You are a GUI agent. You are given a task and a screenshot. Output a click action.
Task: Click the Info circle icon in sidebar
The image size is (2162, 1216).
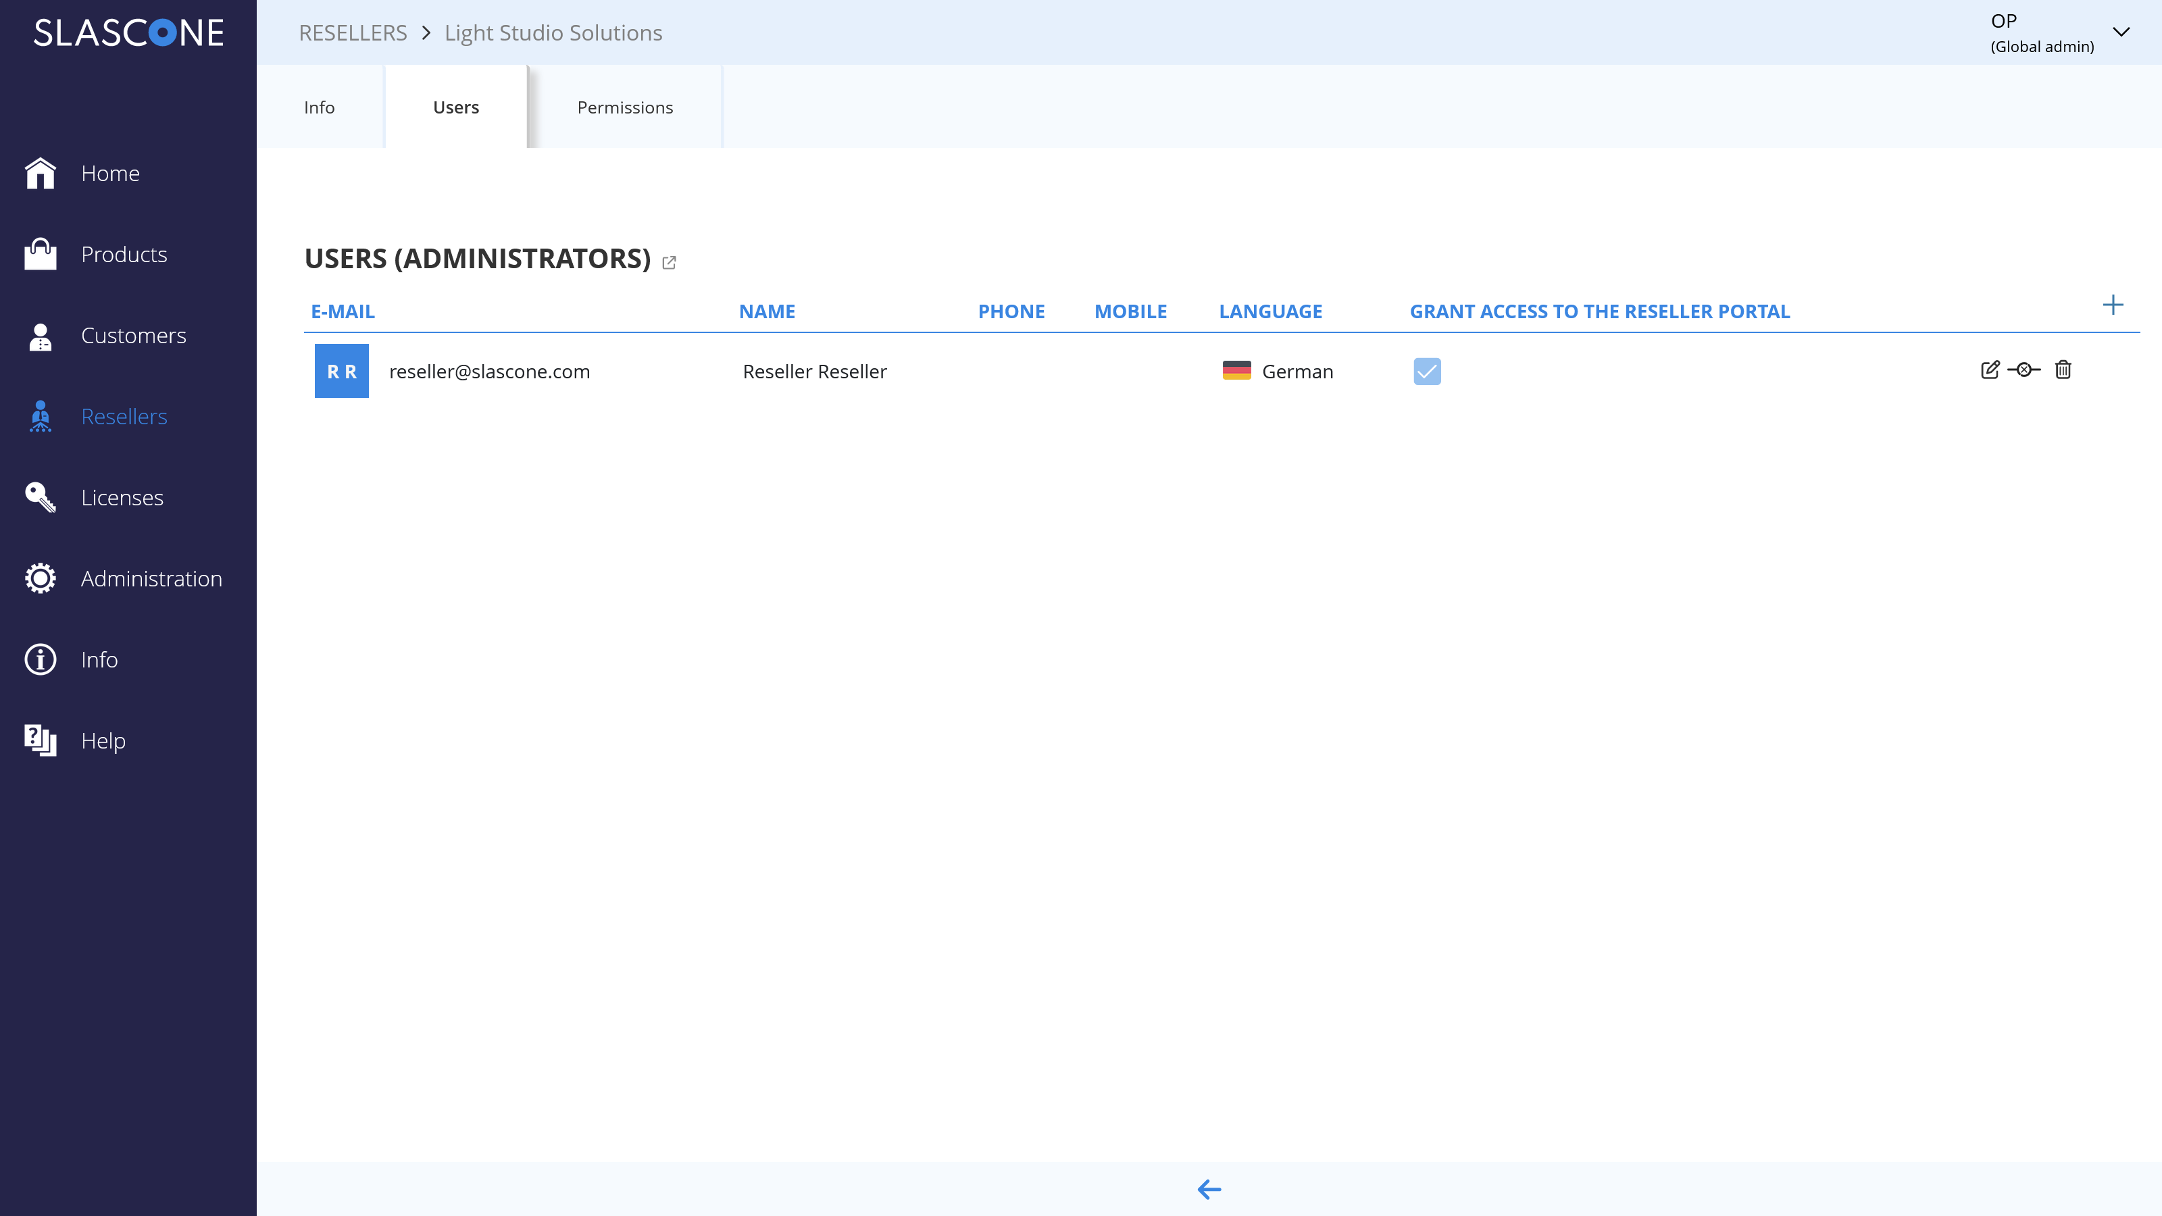point(41,659)
